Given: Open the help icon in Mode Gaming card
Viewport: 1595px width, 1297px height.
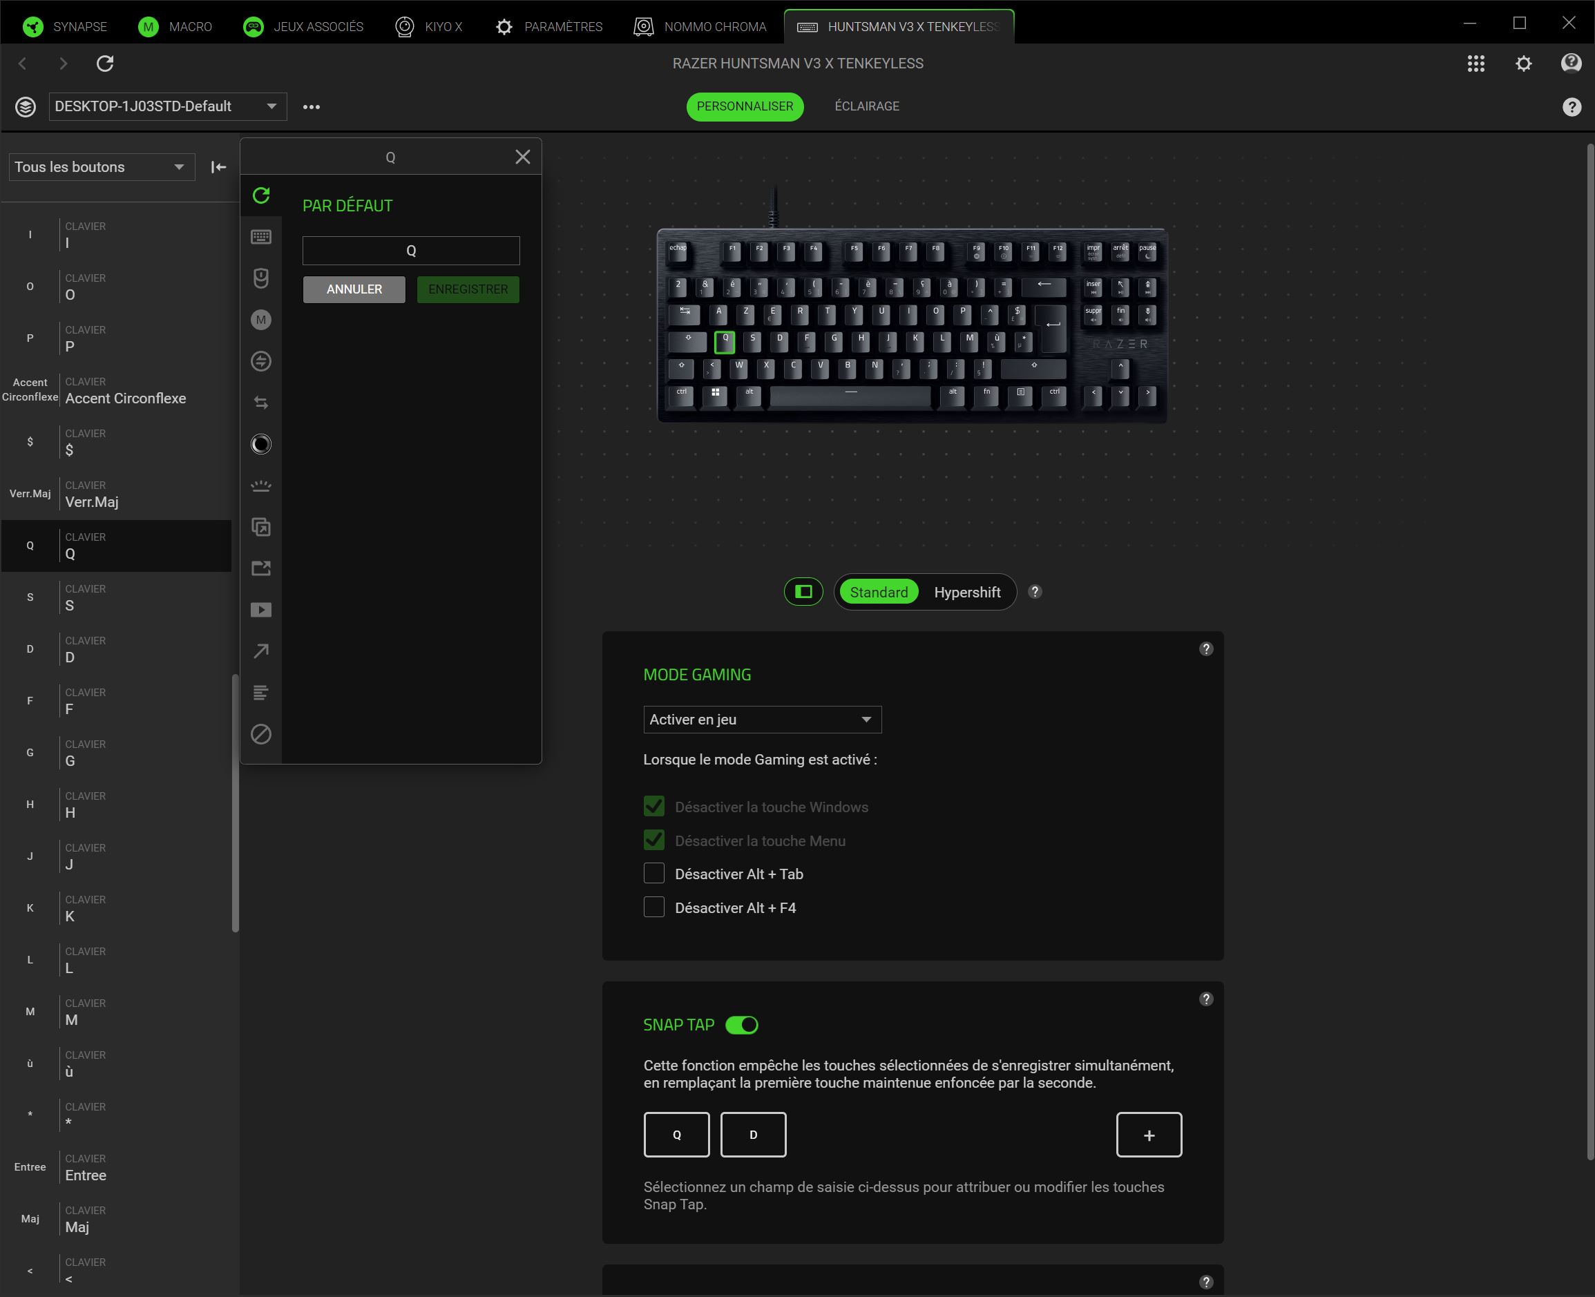Looking at the screenshot, I should (x=1206, y=649).
